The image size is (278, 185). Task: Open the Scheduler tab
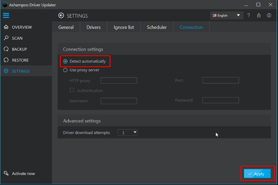pyautogui.click(x=156, y=27)
